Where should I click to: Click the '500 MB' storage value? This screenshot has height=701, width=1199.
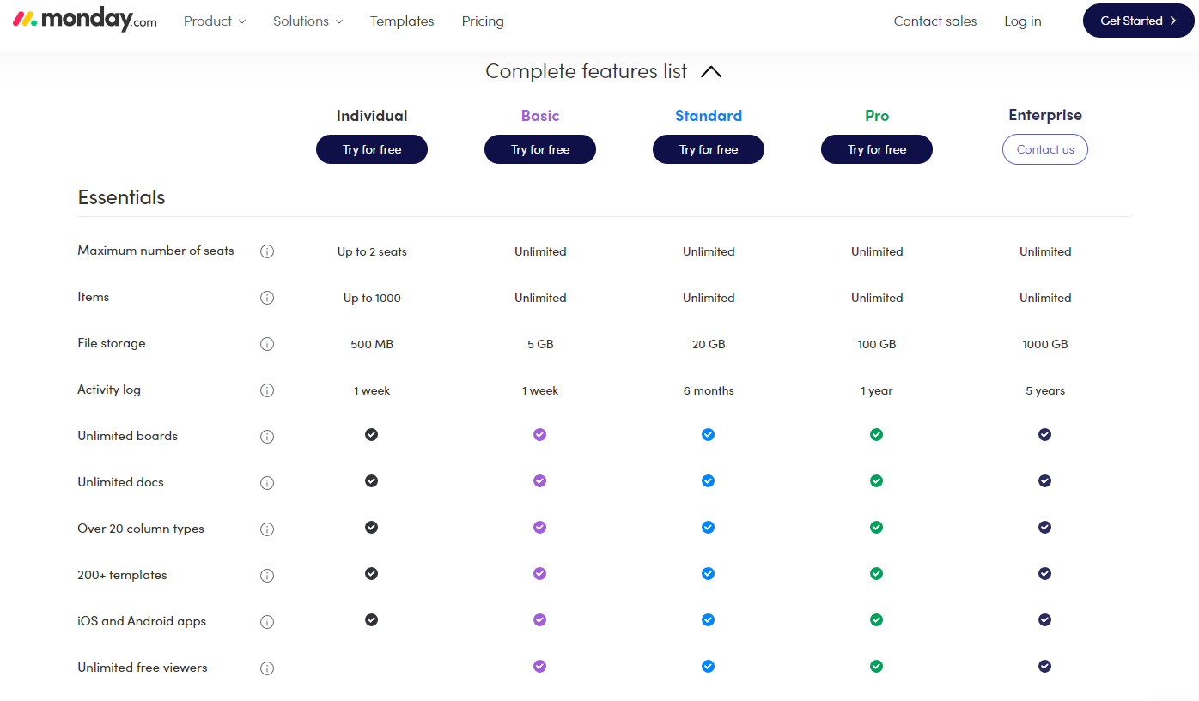tap(372, 344)
